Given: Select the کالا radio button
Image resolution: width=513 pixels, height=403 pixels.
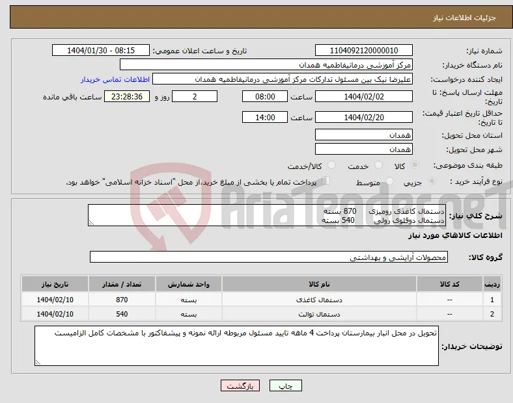Looking at the screenshot, I should point(415,165).
